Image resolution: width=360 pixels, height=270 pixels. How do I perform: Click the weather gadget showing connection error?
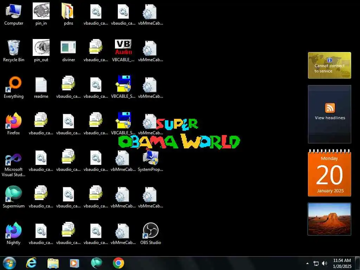[329, 65]
